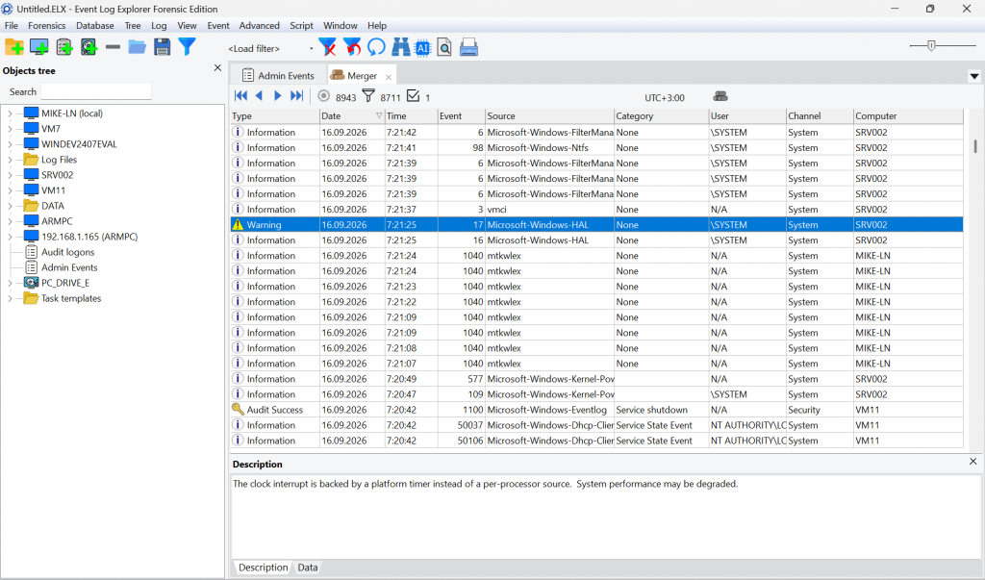Switch to the Data tab in Description pane
985x580 pixels.
point(307,567)
